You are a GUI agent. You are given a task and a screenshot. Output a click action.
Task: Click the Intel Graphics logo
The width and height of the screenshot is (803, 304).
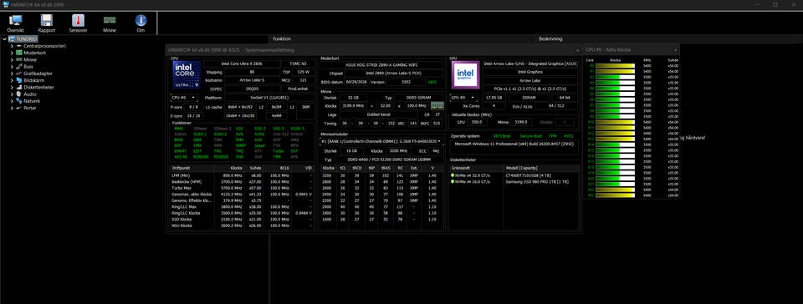[x=466, y=74]
